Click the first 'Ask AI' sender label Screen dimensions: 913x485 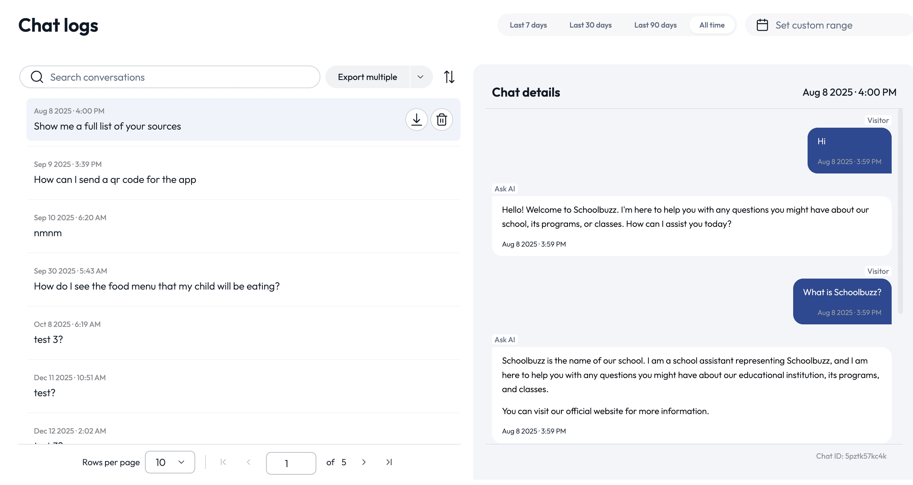click(505, 189)
